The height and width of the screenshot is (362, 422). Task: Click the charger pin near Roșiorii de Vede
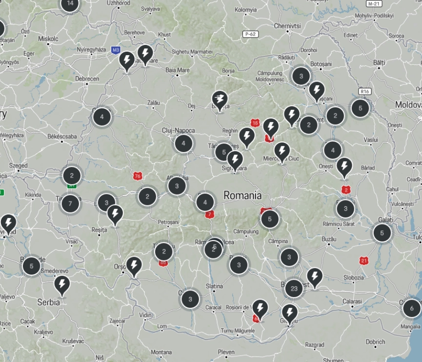point(260,308)
